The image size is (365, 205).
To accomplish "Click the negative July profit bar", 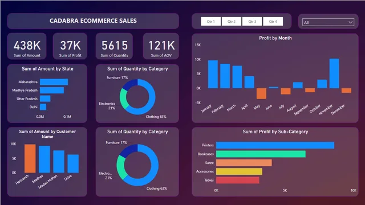I will pos(286,91).
